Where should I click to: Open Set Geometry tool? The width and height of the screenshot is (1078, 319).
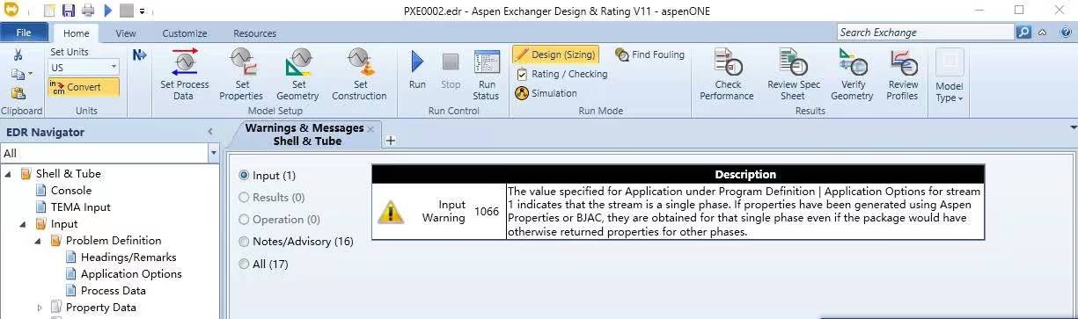point(297,75)
